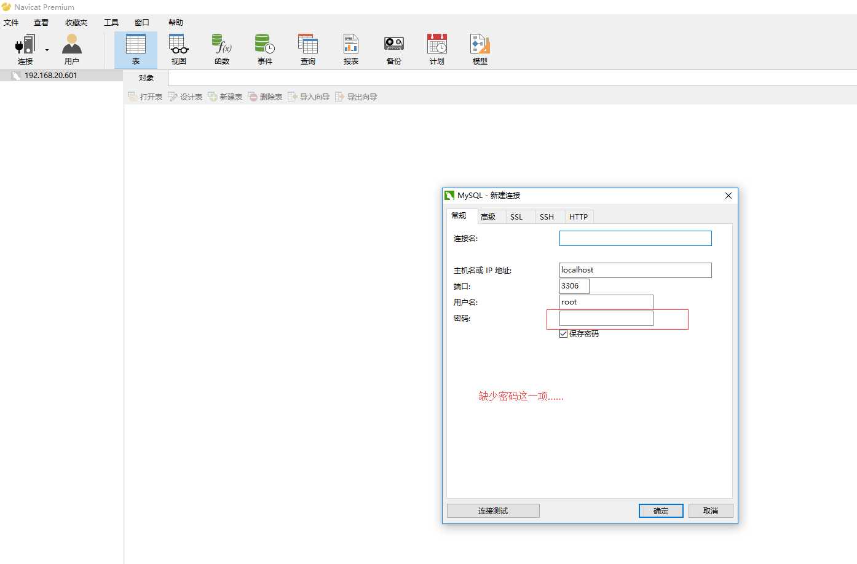Open the Function (函数) toolbar icon
The width and height of the screenshot is (857, 564).
pyautogui.click(x=222, y=50)
